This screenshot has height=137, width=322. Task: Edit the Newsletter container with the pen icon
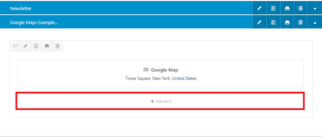point(259,8)
